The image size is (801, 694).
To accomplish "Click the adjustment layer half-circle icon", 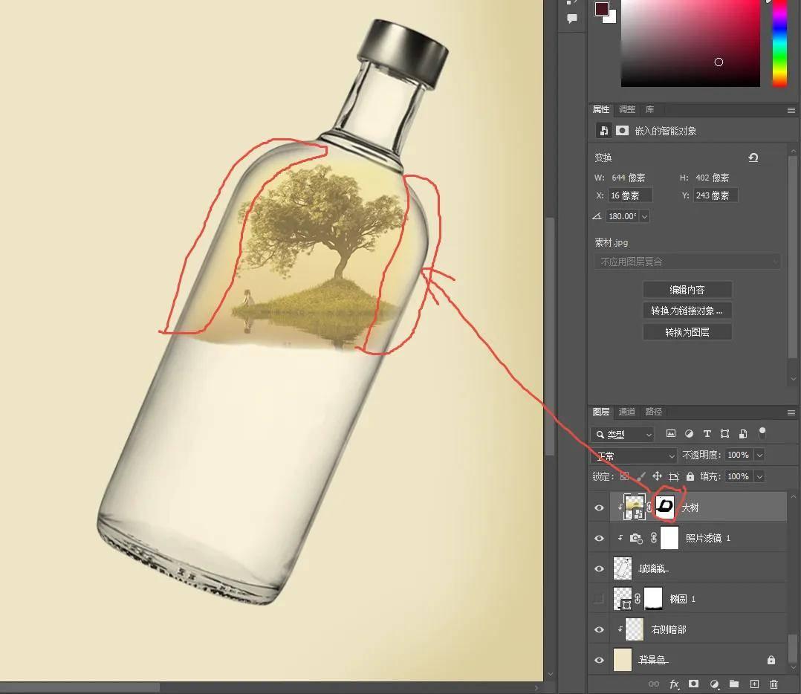I will 714,684.
